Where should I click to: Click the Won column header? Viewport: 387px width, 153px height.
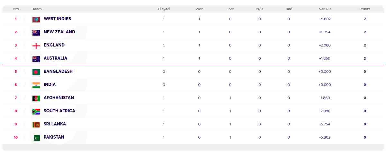pos(199,9)
